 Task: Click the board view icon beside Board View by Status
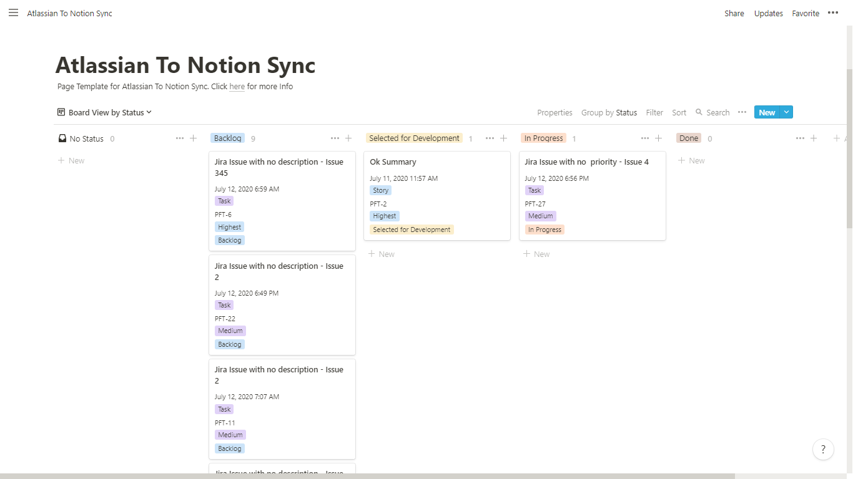click(x=61, y=112)
